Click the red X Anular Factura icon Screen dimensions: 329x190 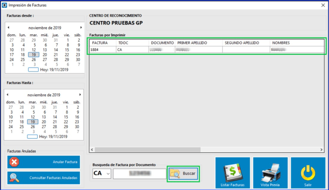14,162
